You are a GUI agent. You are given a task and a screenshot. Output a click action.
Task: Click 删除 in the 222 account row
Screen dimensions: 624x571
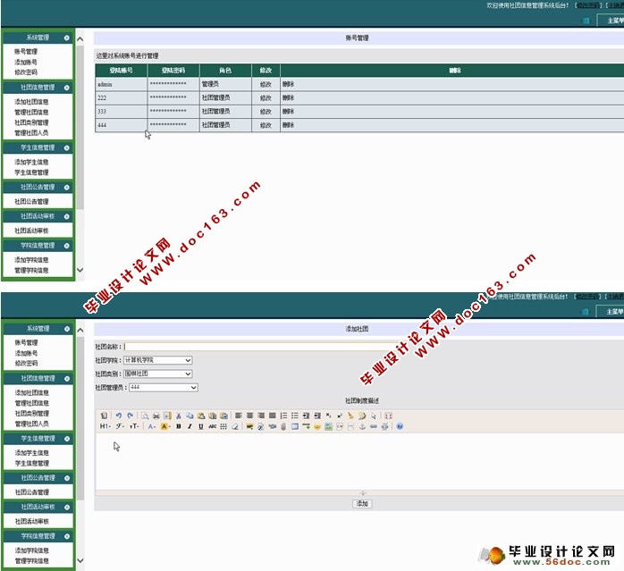(x=288, y=98)
